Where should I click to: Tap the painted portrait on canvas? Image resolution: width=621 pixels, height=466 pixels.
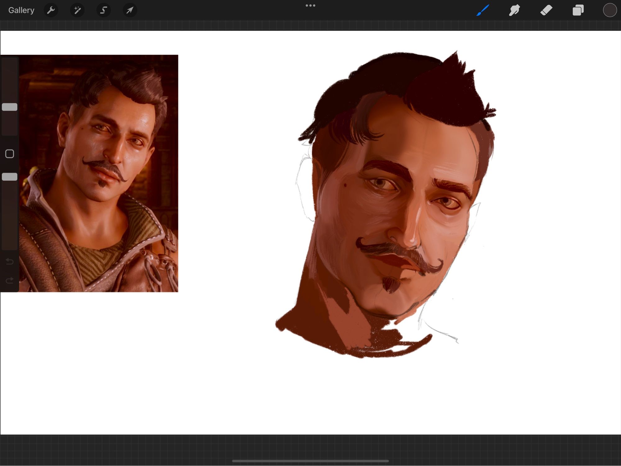(386, 204)
